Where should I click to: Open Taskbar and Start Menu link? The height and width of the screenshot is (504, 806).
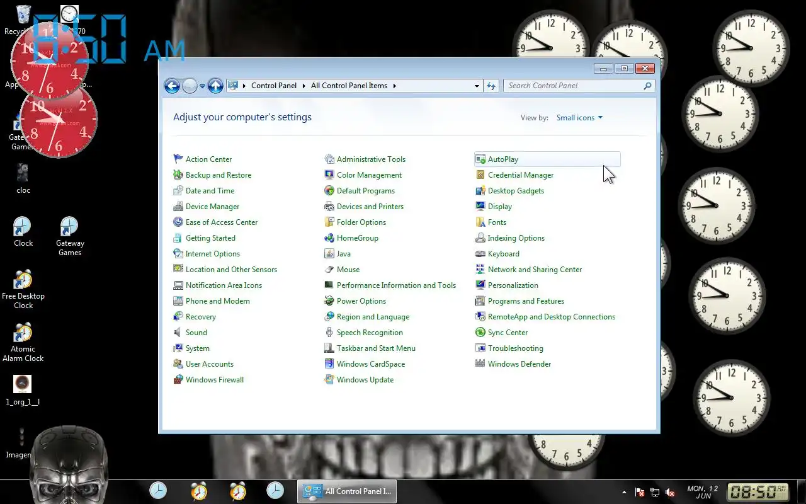pos(376,348)
